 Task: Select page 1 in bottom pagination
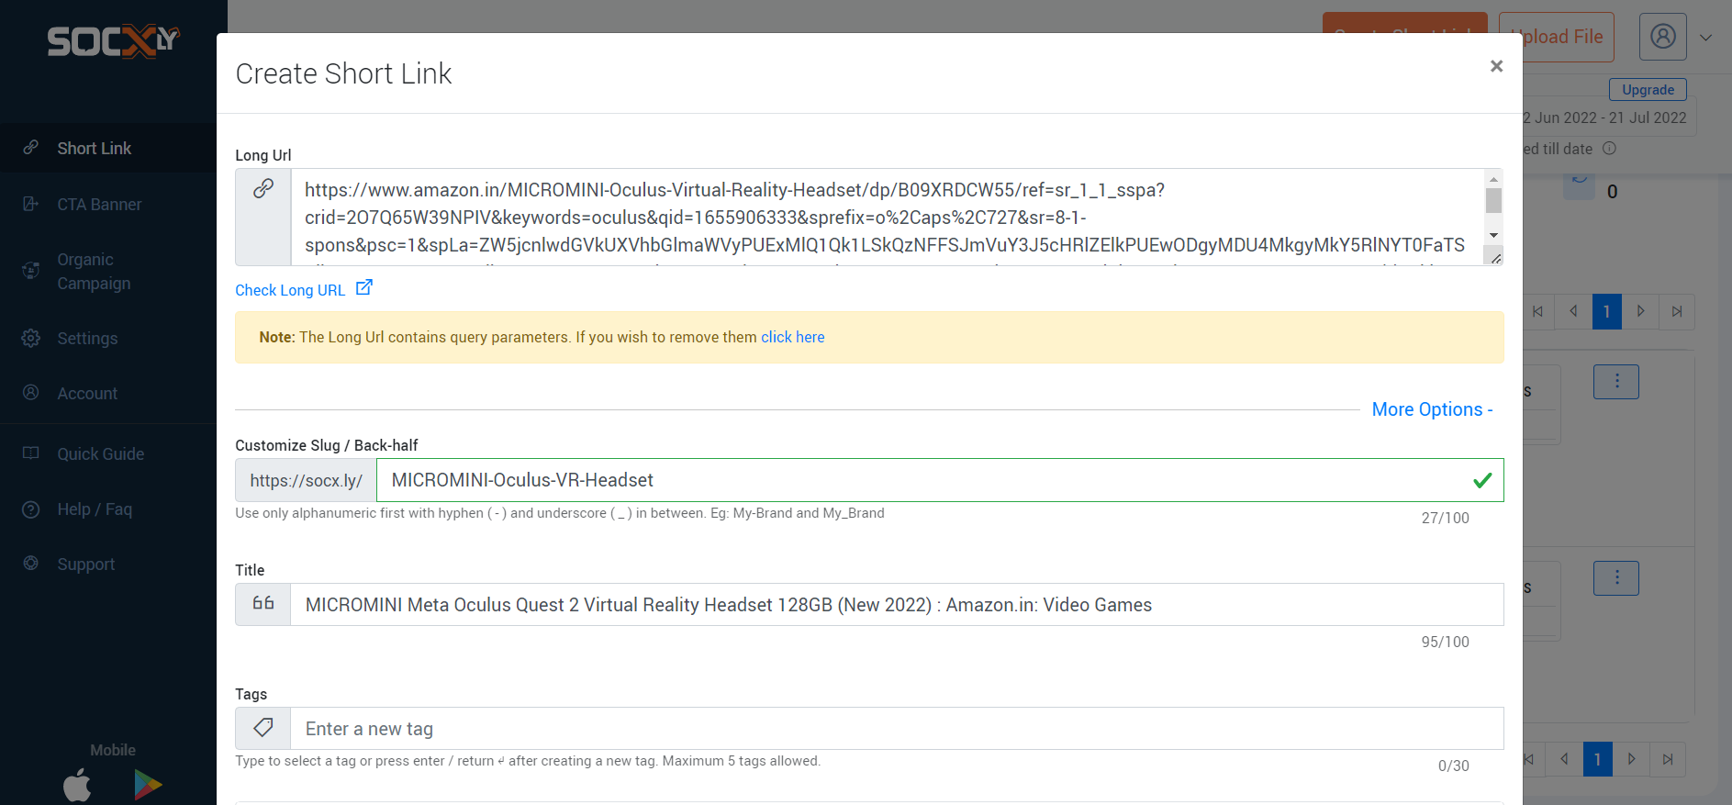[1597, 759]
